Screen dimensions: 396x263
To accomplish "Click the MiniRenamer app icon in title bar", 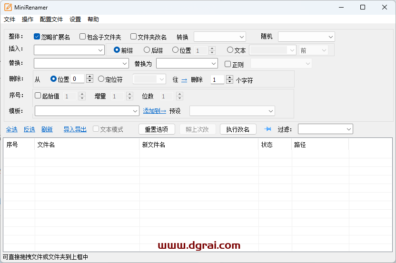I will [8, 7].
